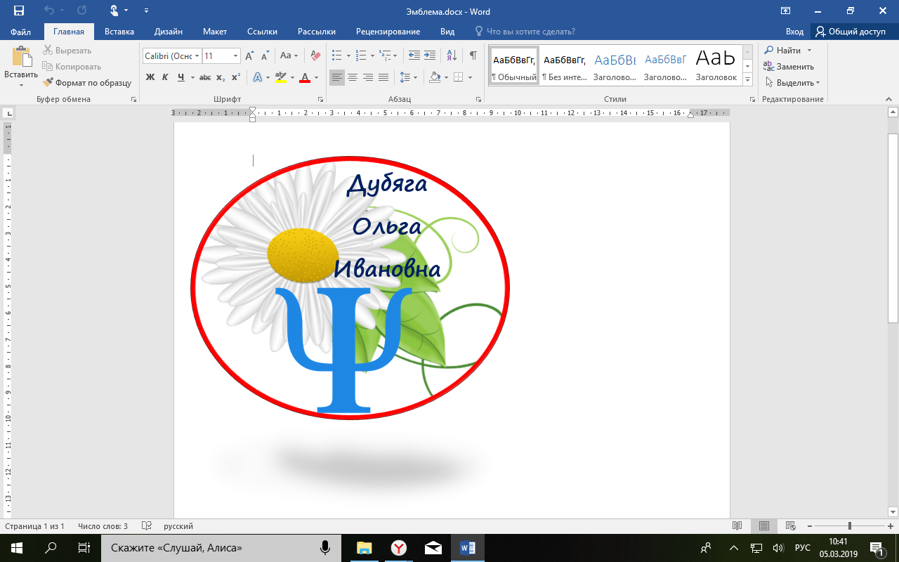The height and width of the screenshot is (562, 899).
Task: Expand the styles gallery more arrow
Action: point(747,80)
